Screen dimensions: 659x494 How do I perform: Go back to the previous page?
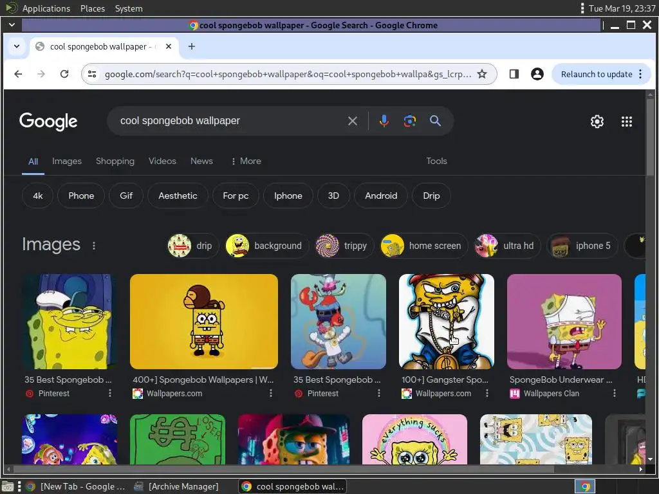pyautogui.click(x=18, y=74)
